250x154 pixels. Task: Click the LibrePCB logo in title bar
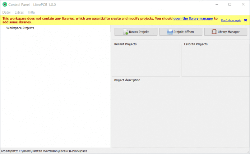(5, 4)
